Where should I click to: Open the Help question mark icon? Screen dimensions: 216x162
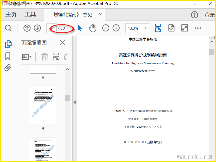point(194,15)
